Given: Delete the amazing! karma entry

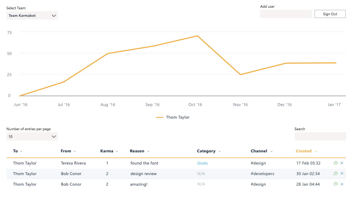Looking at the screenshot, I should pyautogui.click(x=342, y=184).
